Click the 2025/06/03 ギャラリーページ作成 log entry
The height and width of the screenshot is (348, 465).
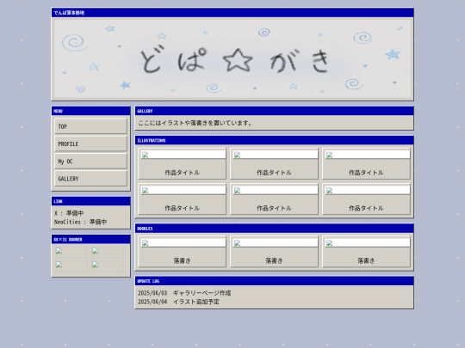pos(184,293)
